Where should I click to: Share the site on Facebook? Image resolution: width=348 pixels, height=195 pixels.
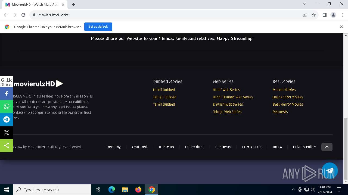pos(7,93)
